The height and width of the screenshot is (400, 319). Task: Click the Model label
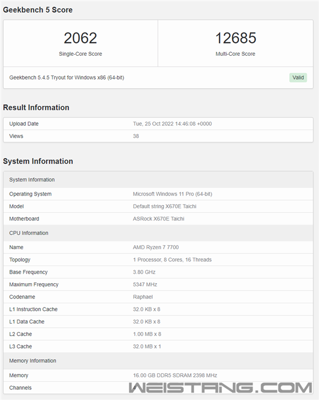16,206
